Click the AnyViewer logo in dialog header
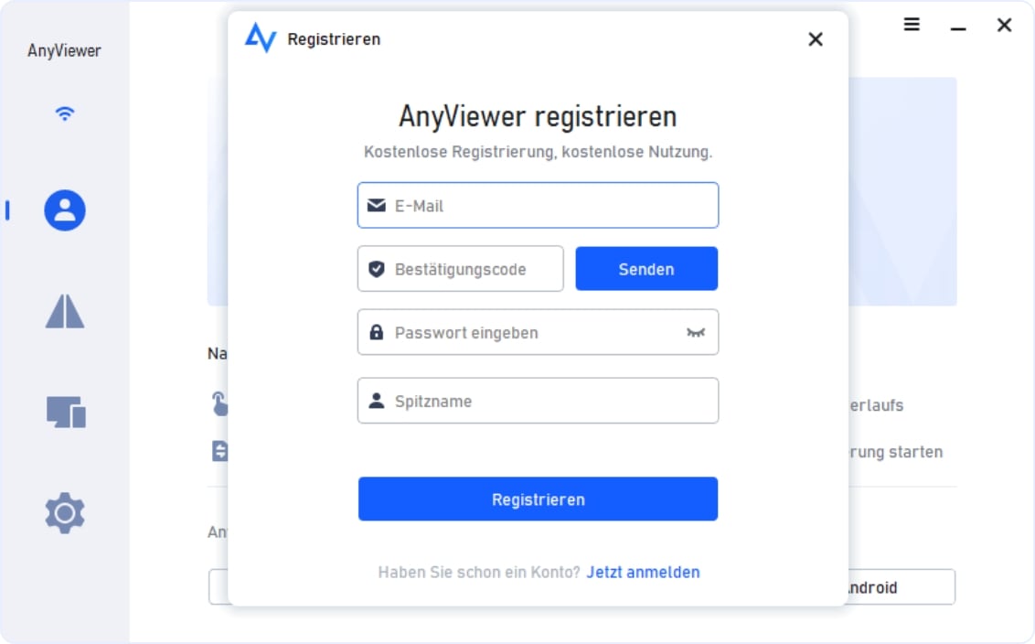Image resolution: width=1035 pixels, height=644 pixels. coord(261,38)
